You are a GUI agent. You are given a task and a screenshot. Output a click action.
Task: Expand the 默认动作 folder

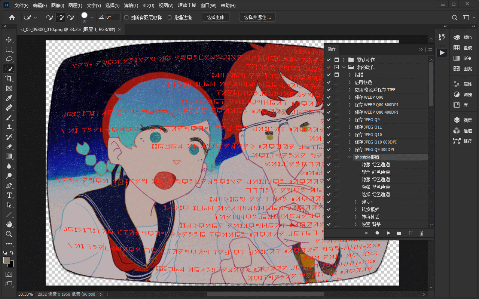click(x=344, y=60)
